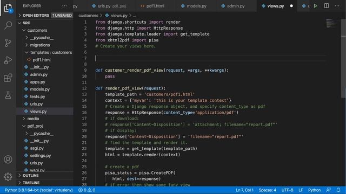Click line number 16 in gutter
This screenshot has width=346, height=194.
84,113
